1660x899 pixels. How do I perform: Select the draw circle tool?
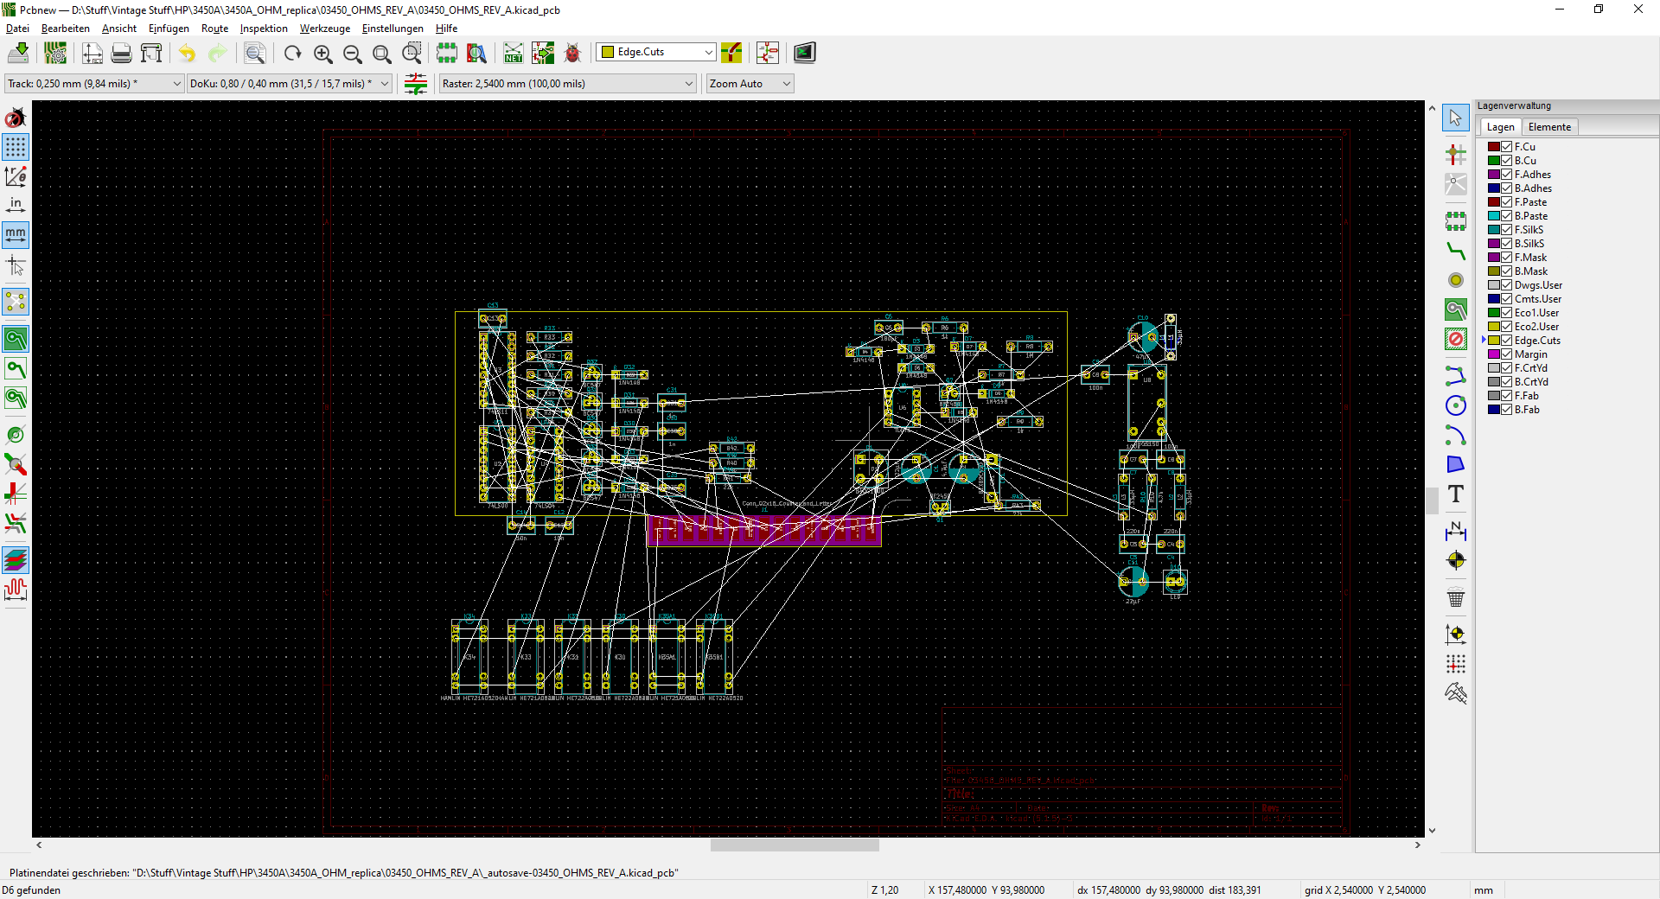tap(1456, 405)
